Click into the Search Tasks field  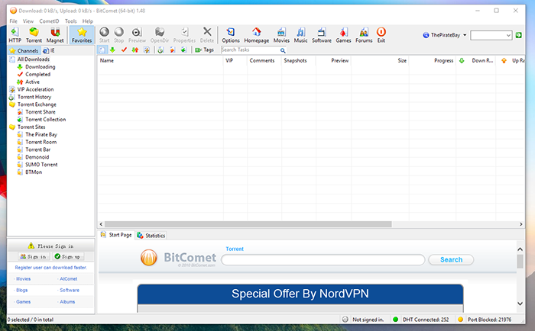(250, 50)
